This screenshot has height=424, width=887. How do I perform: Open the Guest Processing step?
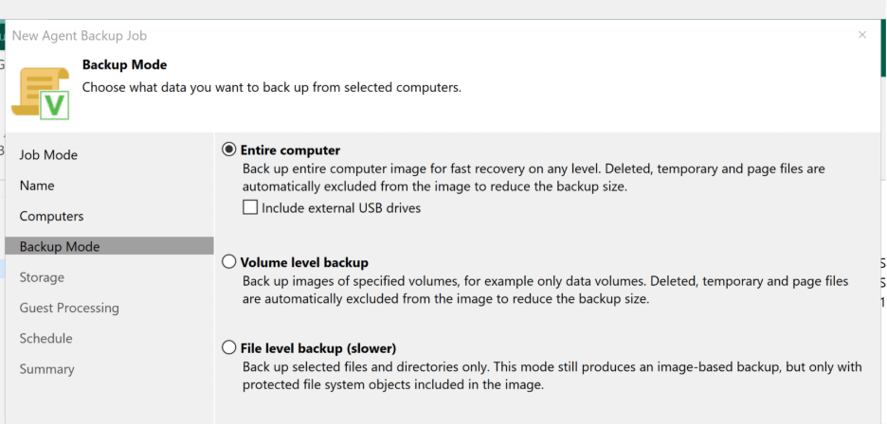pyautogui.click(x=69, y=308)
